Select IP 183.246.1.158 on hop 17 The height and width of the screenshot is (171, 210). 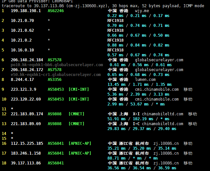pyautogui.click(x=26, y=153)
